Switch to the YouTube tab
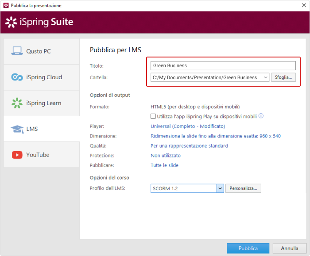This screenshot has height=256, width=310. point(42,155)
